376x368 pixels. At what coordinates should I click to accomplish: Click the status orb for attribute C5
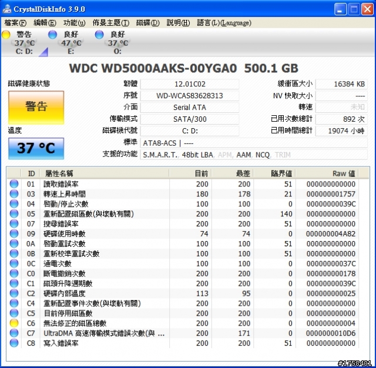[14, 313]
